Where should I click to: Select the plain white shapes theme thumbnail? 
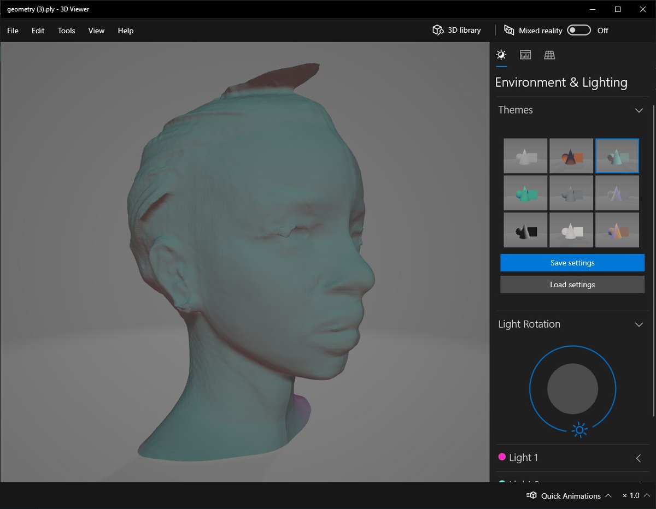(x=525, y=156)
